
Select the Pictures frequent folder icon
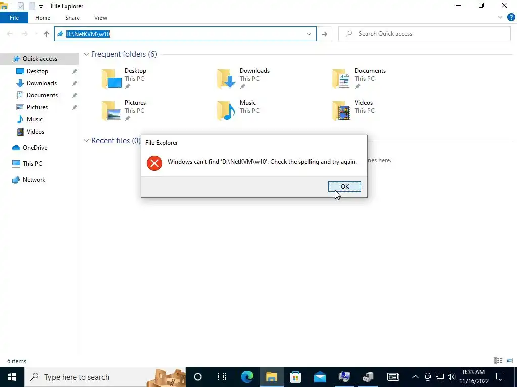pyautogui.click(x=112, y=111)
